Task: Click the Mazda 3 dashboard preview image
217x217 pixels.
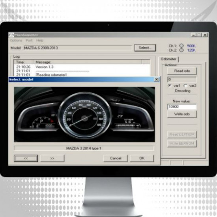Action: click(84, 114)
